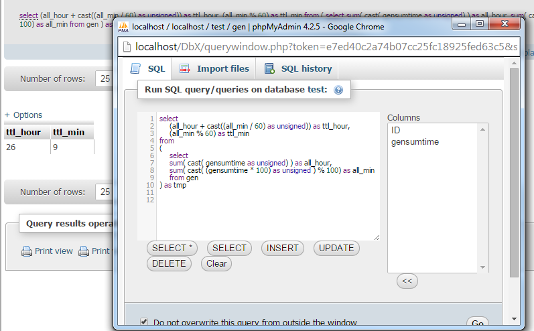Click the SQL history tab icon
Image resolution: width=534 pixels, height=331 pixels.
(269, 68)
